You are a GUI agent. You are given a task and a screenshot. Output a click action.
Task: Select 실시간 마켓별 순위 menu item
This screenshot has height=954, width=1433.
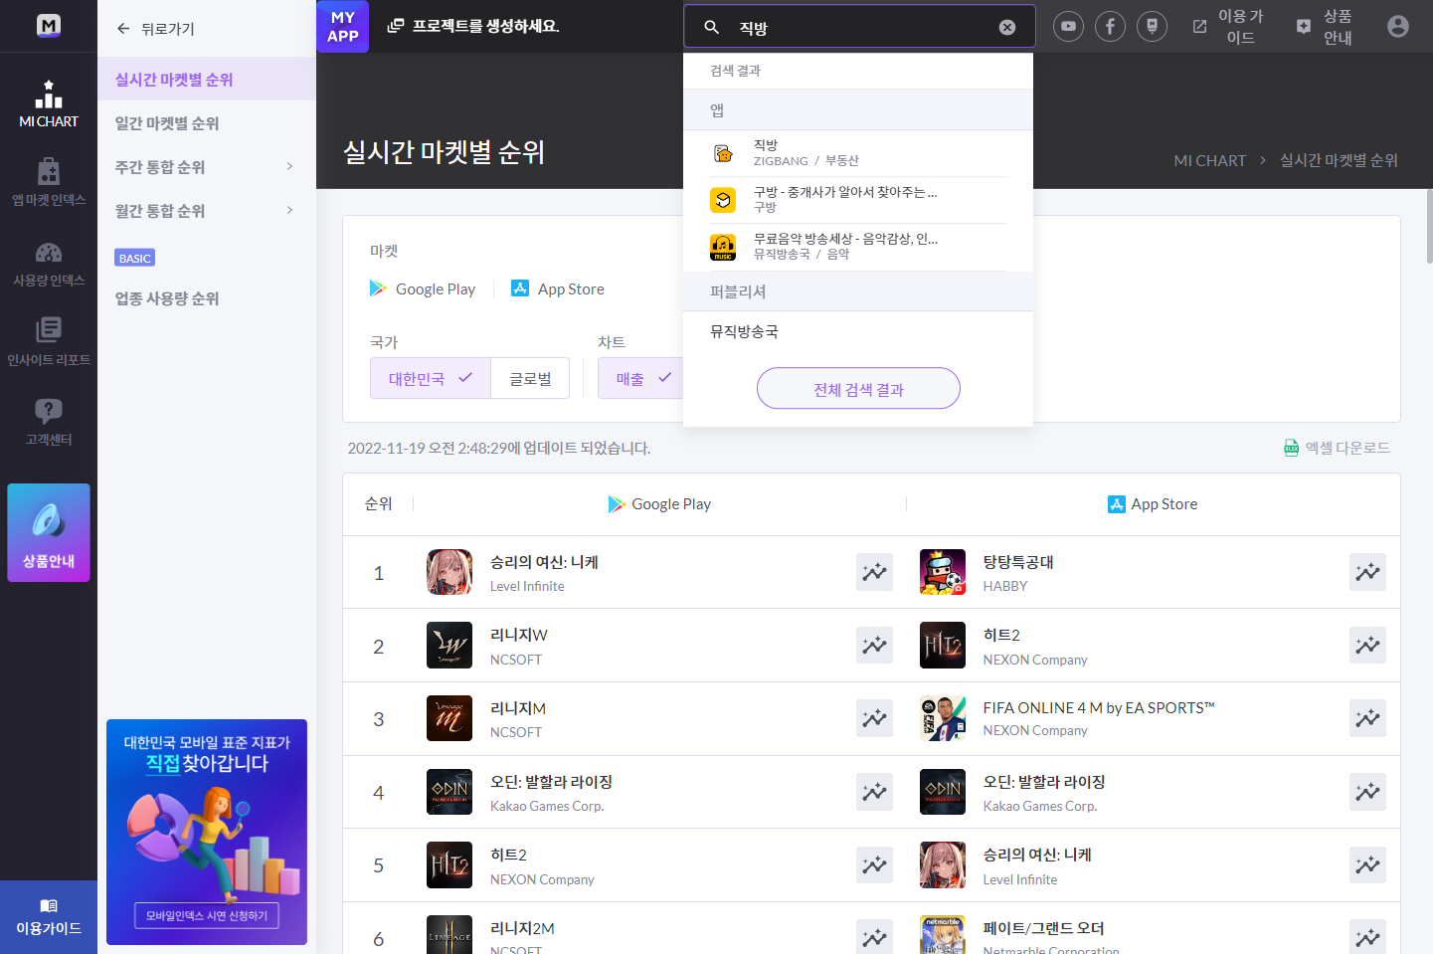206,80
